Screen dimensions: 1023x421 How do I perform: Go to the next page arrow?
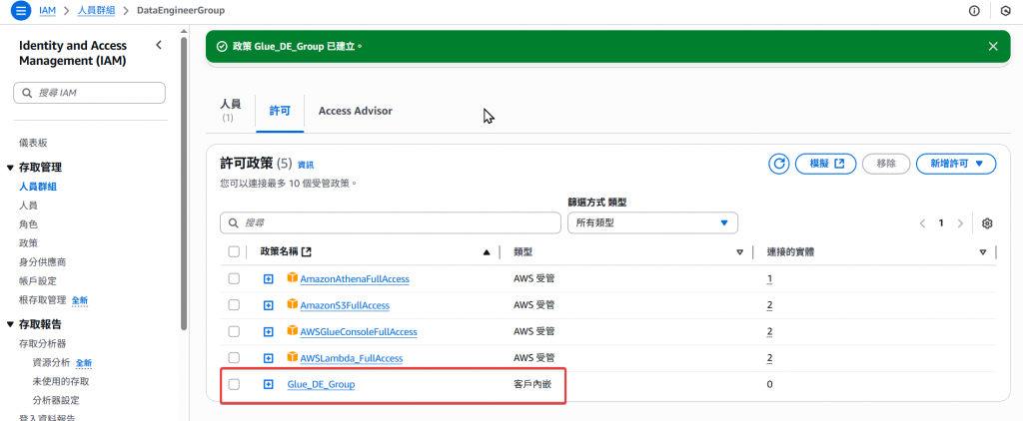[960, 222]
